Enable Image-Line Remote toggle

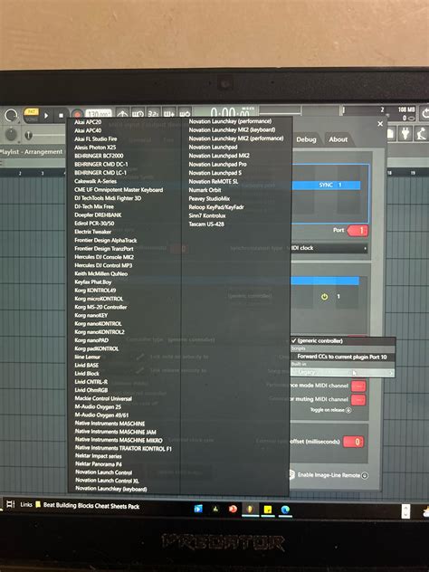(365, 475)
